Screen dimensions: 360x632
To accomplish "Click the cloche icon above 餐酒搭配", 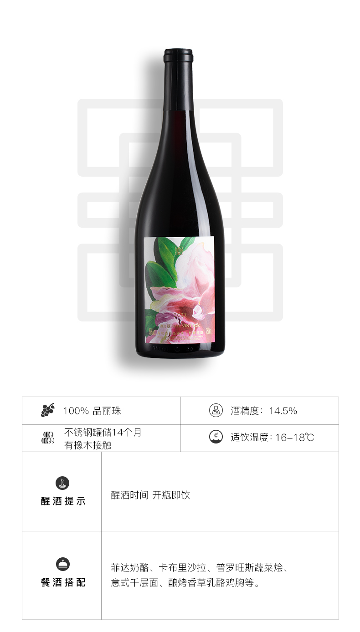I will point(63,564).
